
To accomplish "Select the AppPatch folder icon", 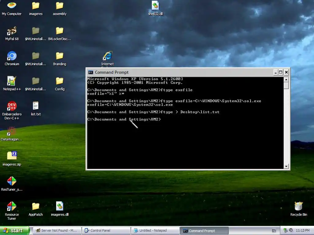I will point(36,209).
